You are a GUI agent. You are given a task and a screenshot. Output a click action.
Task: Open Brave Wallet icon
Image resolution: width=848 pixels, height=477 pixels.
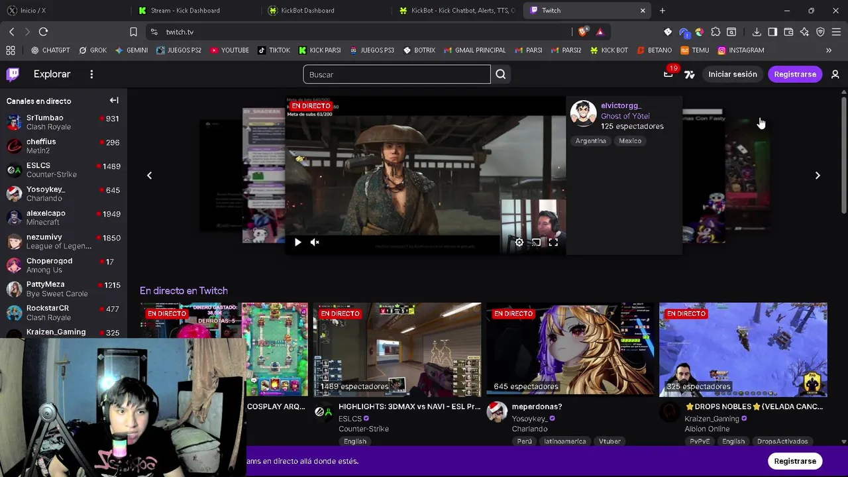[788, 32]
